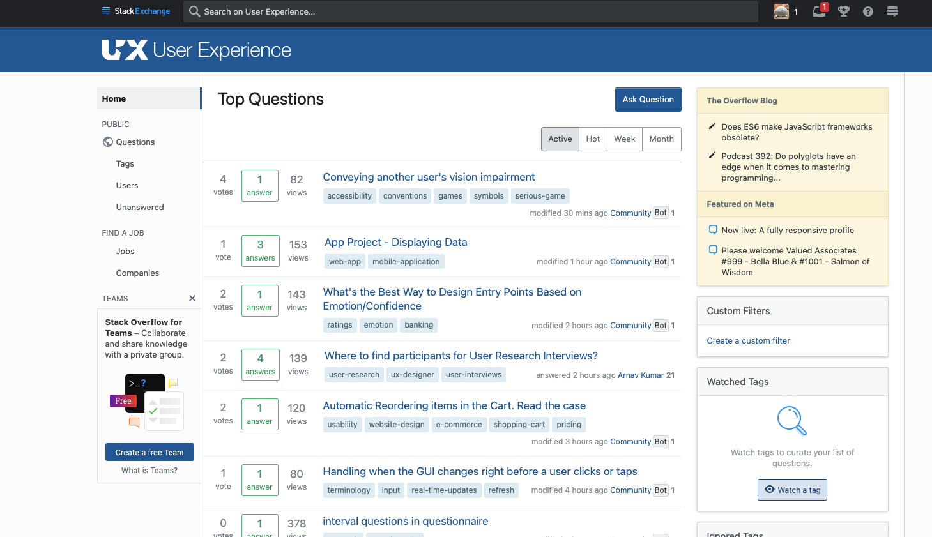Open the user profile avatar

[781, 11]
